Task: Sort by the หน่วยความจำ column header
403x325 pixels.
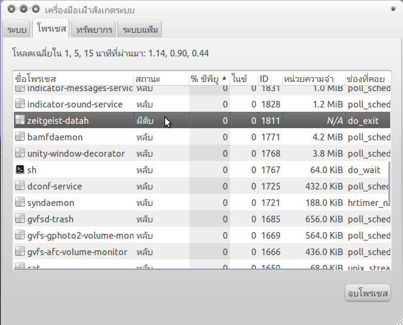Action: tap(313, 79)
